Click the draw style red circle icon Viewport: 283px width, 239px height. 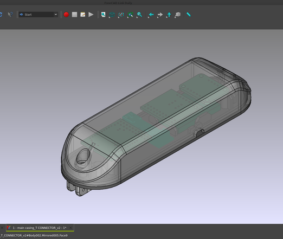tap(121, 15)
